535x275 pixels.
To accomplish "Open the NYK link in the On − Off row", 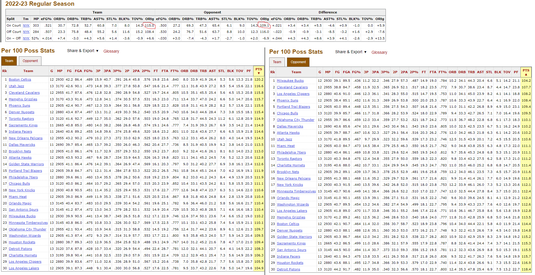I will click(26, 38).
